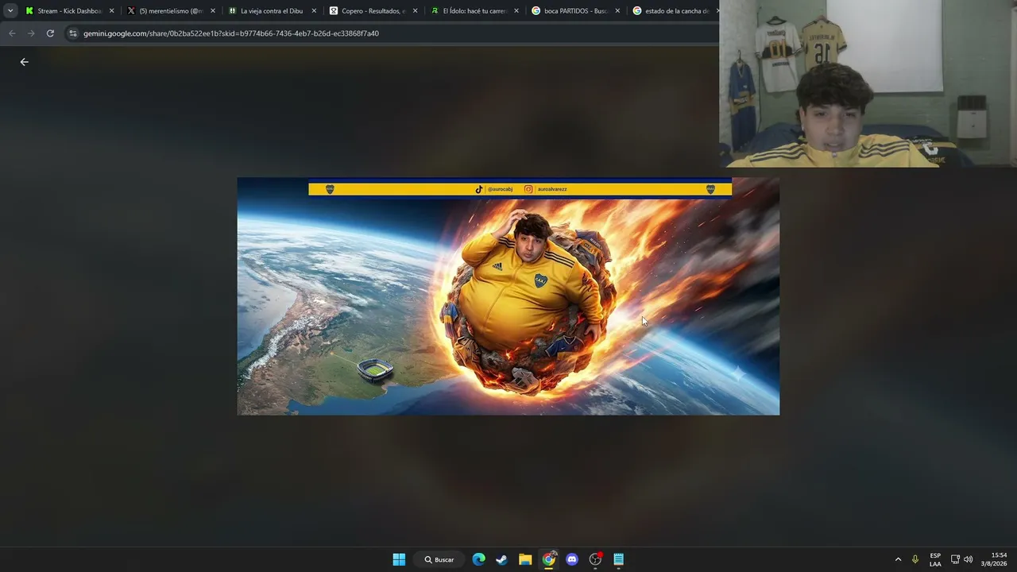Click the TikTok @aurocabj handle on banner
The height and width of the screenshot is (572, 1017).
point(494,189)
